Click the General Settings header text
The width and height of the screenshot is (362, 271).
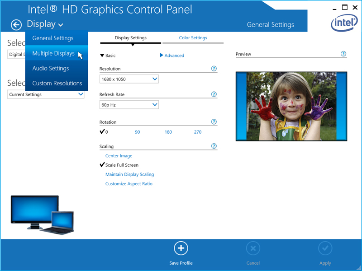point(270,25)
